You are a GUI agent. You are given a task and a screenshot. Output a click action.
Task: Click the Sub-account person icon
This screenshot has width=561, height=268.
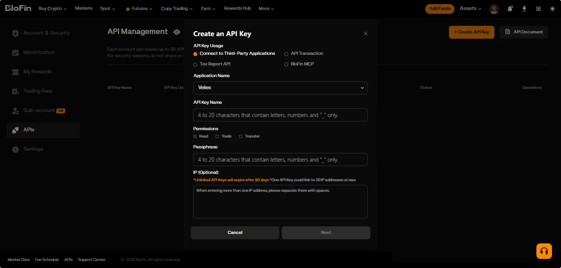pos(16,111)
